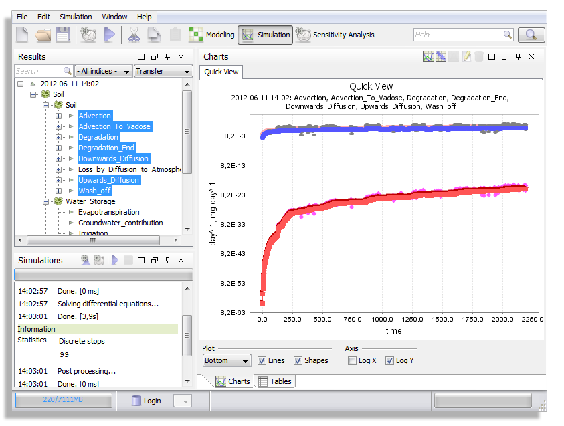The image size is (564, 426).
Task: Expand the Degradation_End node
Action: point(58,148)
